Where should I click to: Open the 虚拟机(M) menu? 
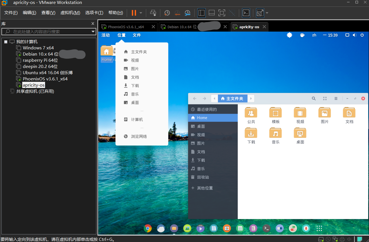(70, 13)
